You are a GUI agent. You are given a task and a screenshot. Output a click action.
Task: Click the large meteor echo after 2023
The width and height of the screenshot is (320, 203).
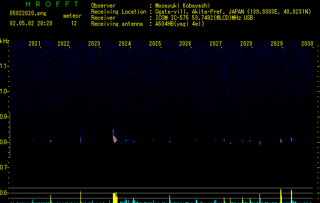pyautogui.click(x=114, y=137)
